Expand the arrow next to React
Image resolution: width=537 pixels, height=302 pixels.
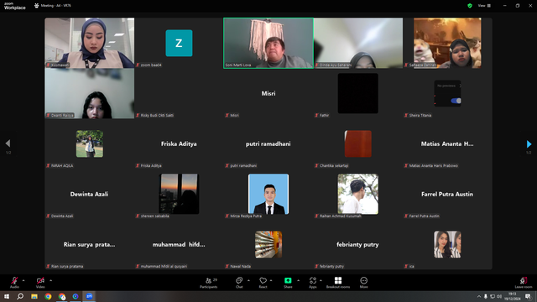pyautogui.click(x=271, y=280)
